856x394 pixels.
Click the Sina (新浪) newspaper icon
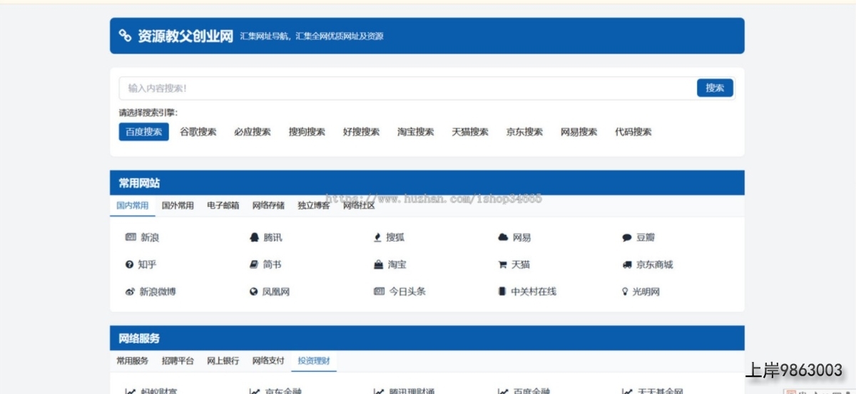130,237
